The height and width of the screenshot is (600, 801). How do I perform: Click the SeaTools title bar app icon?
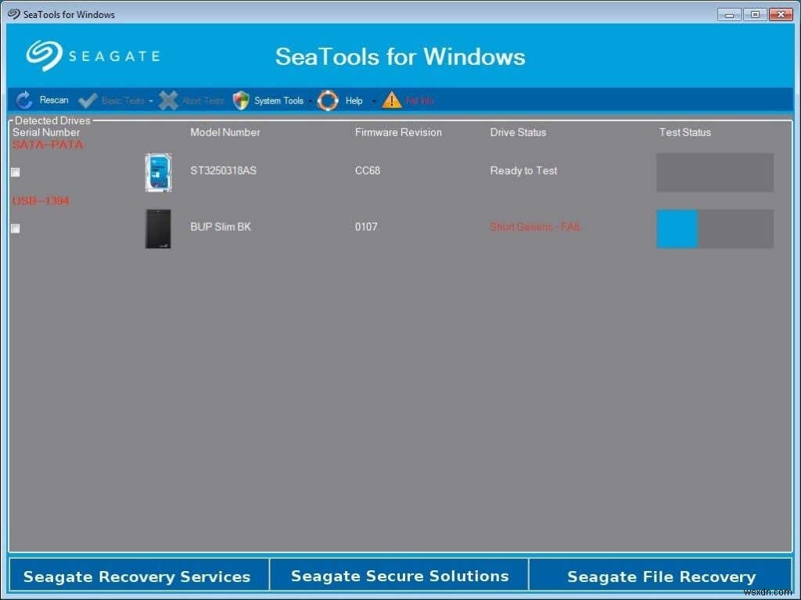pyautogui.click(x=14, y=14)
